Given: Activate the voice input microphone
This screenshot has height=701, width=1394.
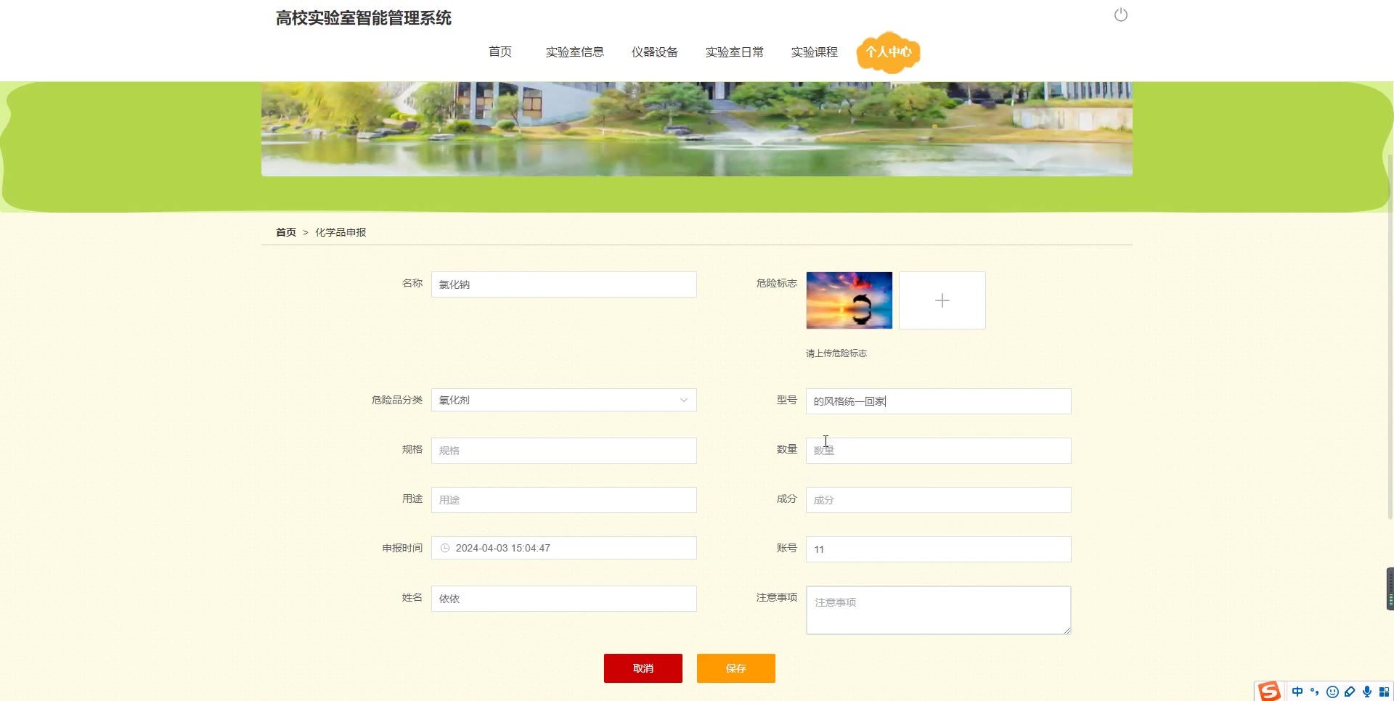Looking at the screenshot, I should click(x=1367, y=692).
